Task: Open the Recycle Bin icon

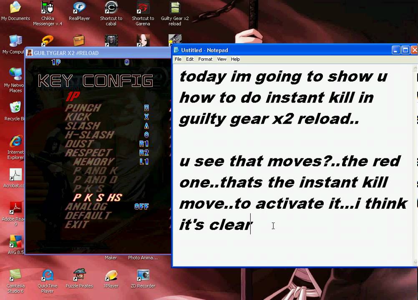Action: 15,111
